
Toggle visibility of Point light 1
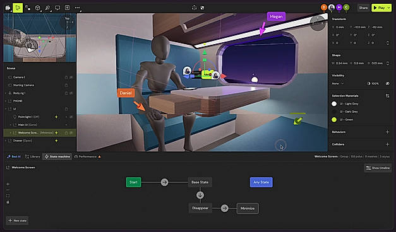point(71,117)
